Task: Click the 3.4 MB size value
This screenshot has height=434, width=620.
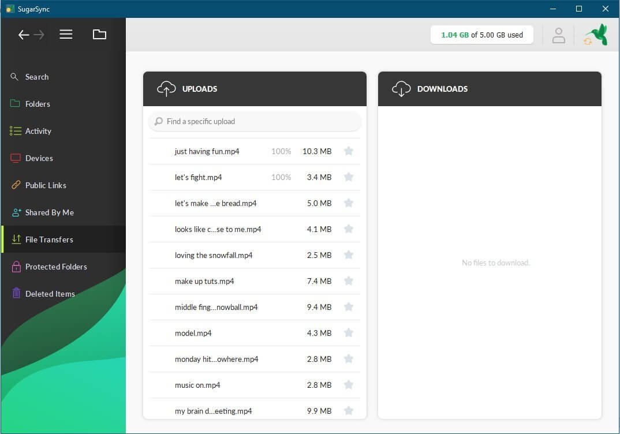Action: (319, 178)
